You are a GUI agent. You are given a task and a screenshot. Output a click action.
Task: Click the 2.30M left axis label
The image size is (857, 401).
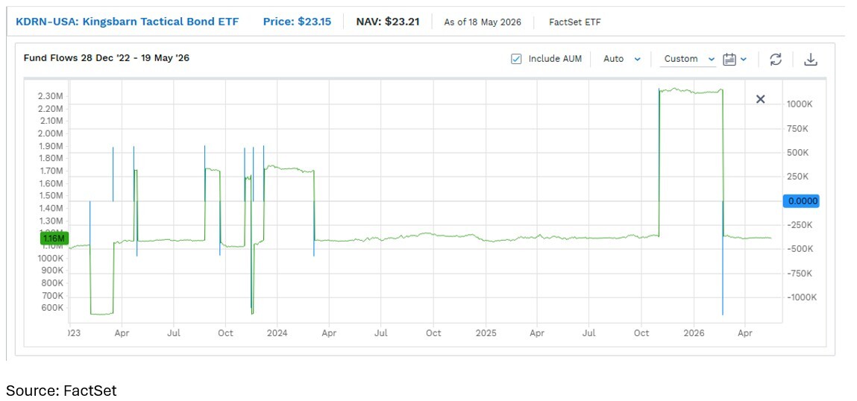pos(51,96)
